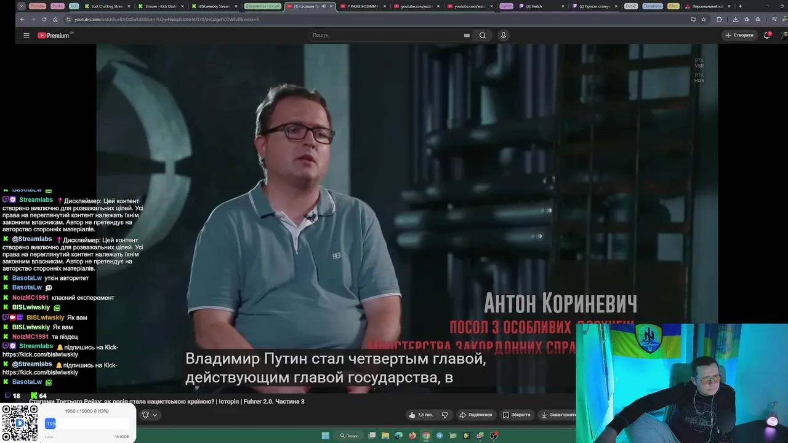Open Firefox from the taskbar
788x443 pixels.
point(412,436)
